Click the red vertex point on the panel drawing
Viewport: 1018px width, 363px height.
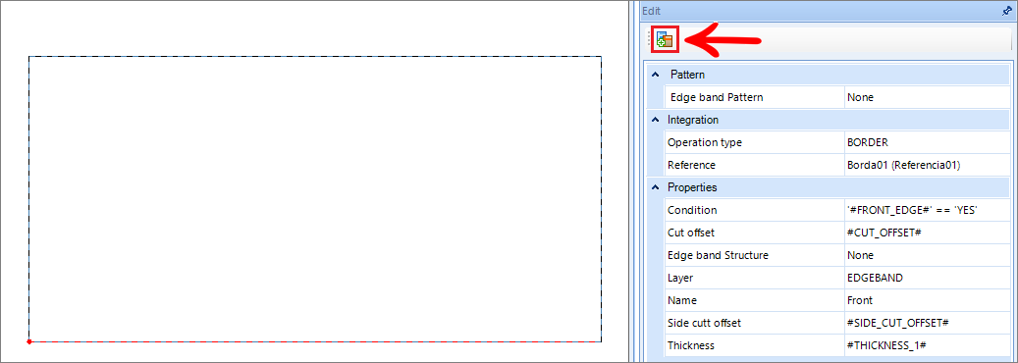click(x=29, y=340)
